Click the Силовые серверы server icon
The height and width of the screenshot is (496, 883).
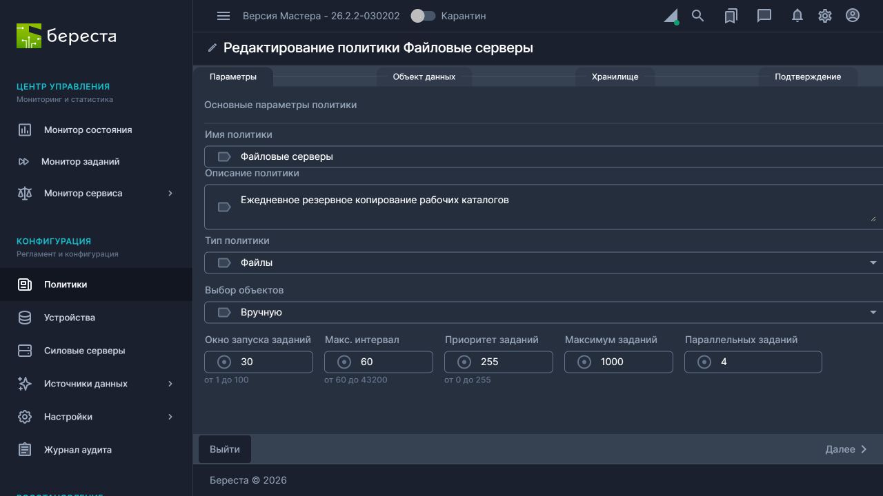[25, 351]
